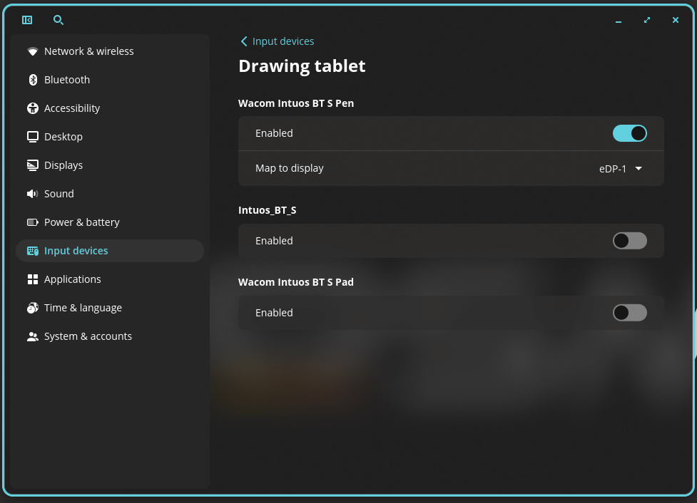The image size is (697, 503).
Task: Open Accessibility settings page
Action: pos(110,108)
